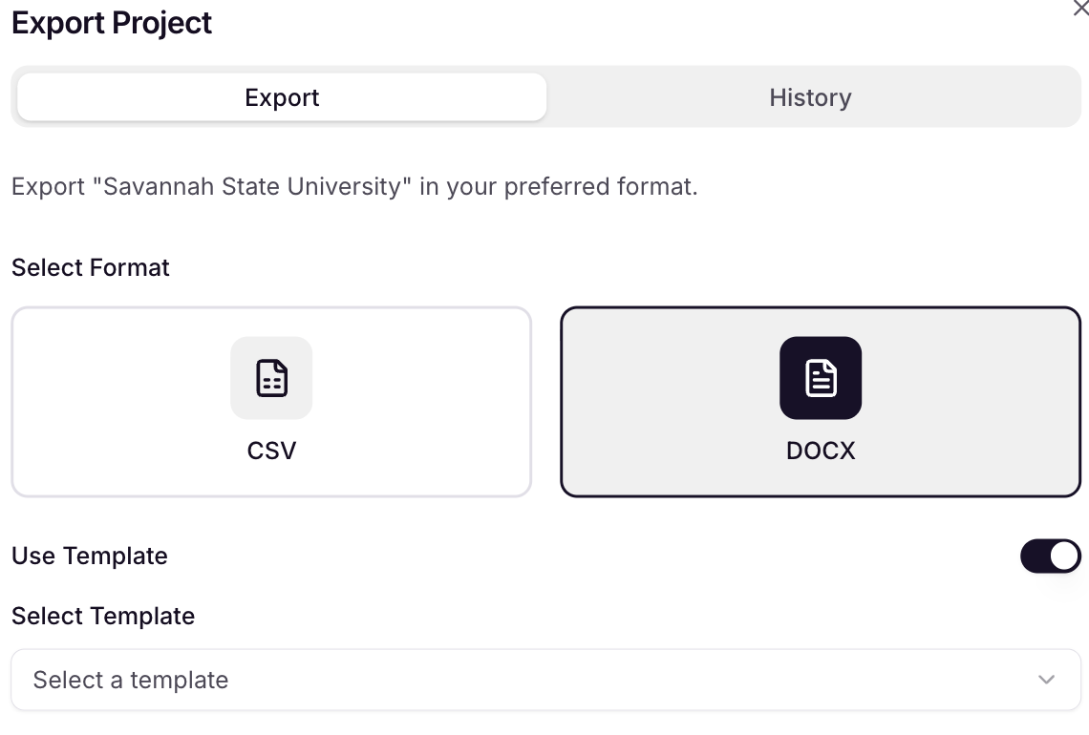Viewport: 1089px width, 735px height.
Task: Select the Export tab
Action: (282, 97)
